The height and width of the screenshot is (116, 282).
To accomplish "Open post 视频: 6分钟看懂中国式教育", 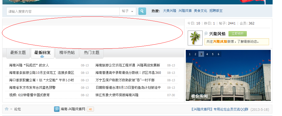I will tap(29, 95).
